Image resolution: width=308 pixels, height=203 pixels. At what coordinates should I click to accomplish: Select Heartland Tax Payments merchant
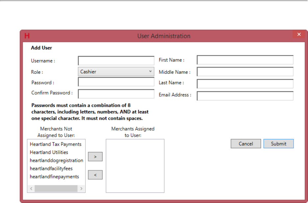56,144
